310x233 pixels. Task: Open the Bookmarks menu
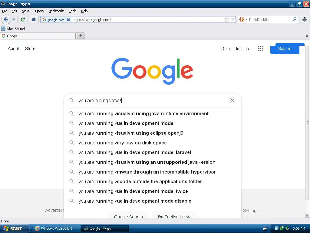(56, 11)
